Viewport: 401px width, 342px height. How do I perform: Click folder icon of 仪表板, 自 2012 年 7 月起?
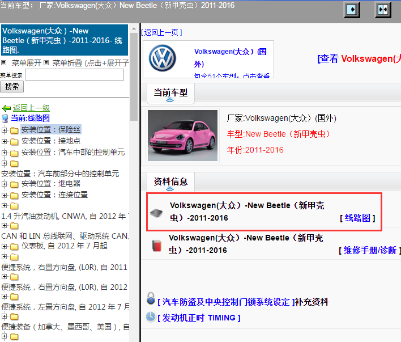tap(14, 247)
